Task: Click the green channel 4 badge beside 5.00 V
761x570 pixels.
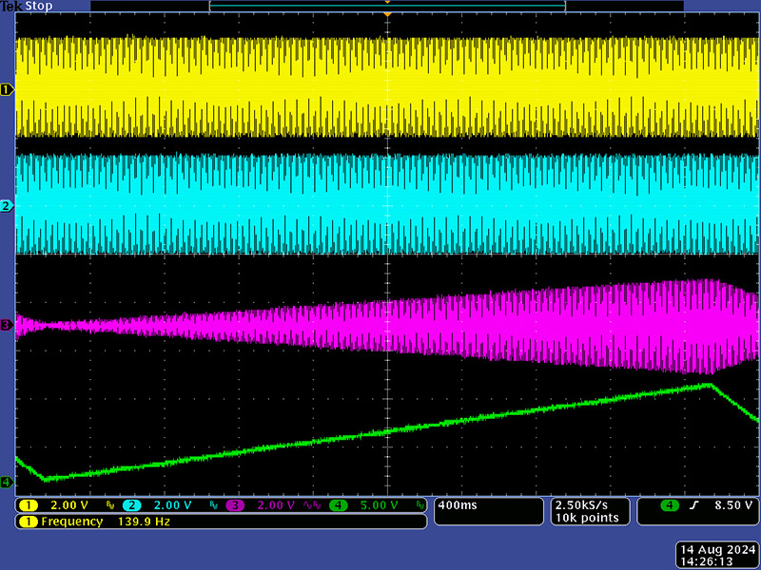Action: 339,505
